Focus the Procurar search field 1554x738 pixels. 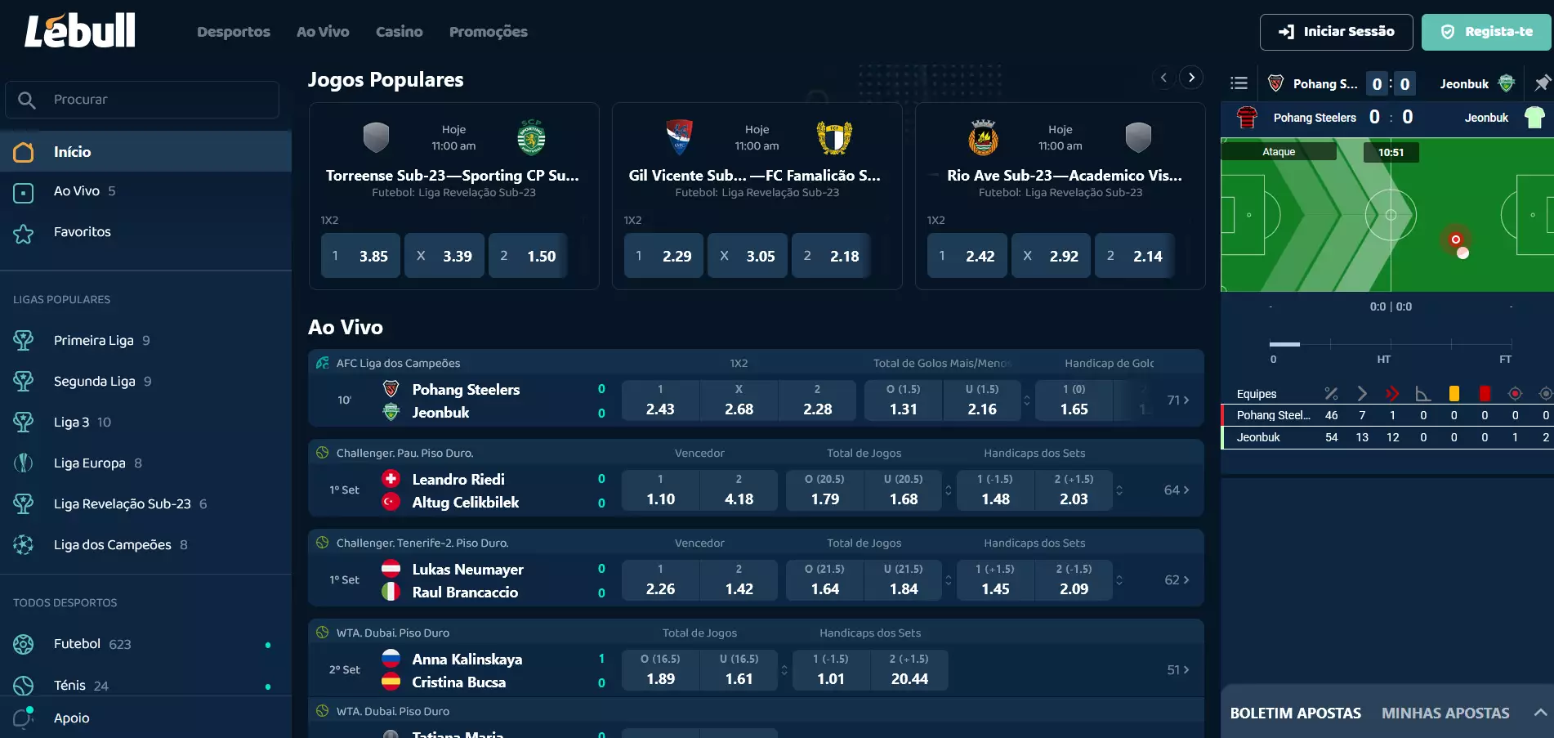point(142,100)
